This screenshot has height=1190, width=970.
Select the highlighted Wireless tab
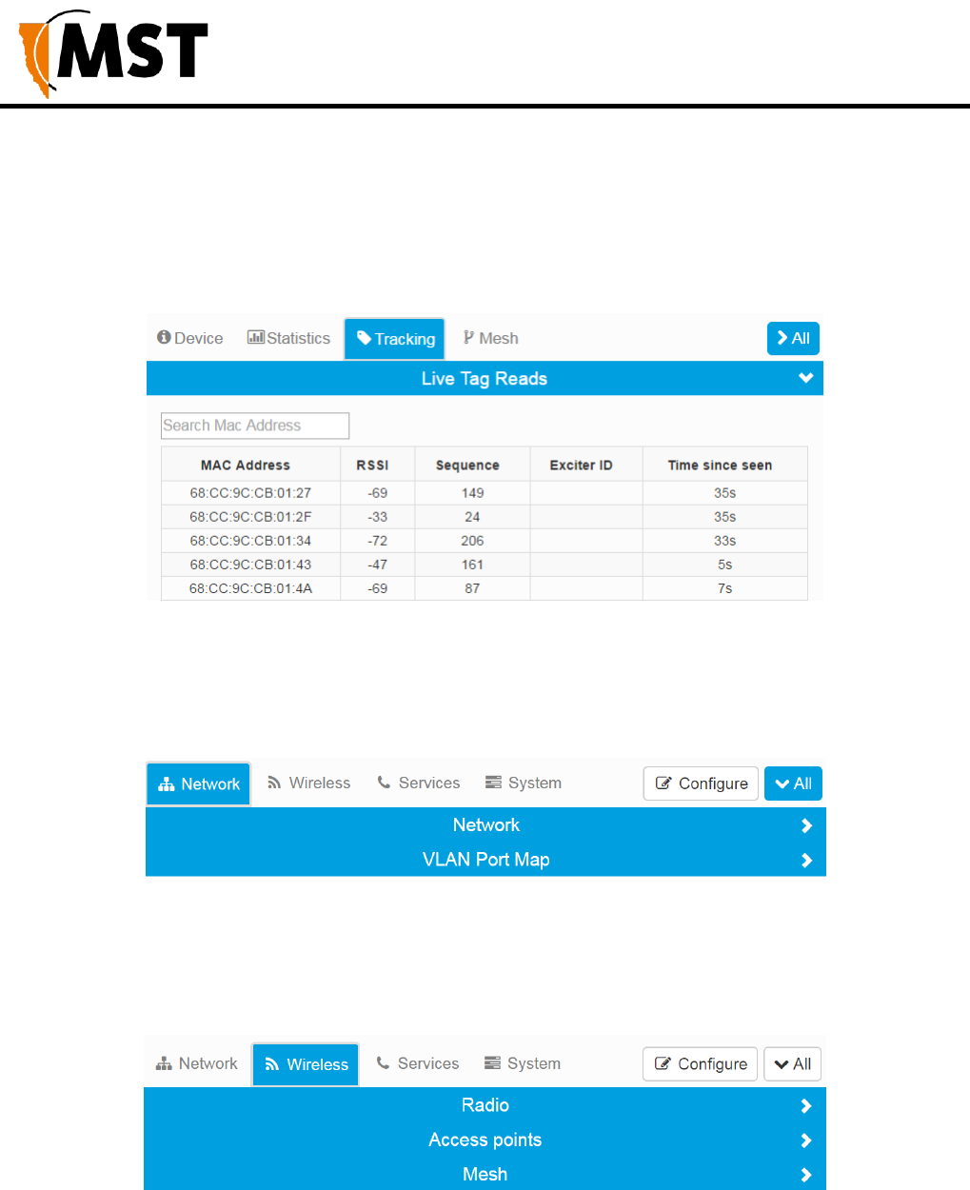[x=306, y=1064]
